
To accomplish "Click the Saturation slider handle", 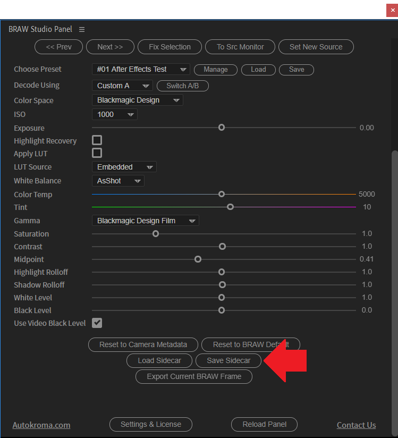I will pyautogui.click(x=156, y=234).
